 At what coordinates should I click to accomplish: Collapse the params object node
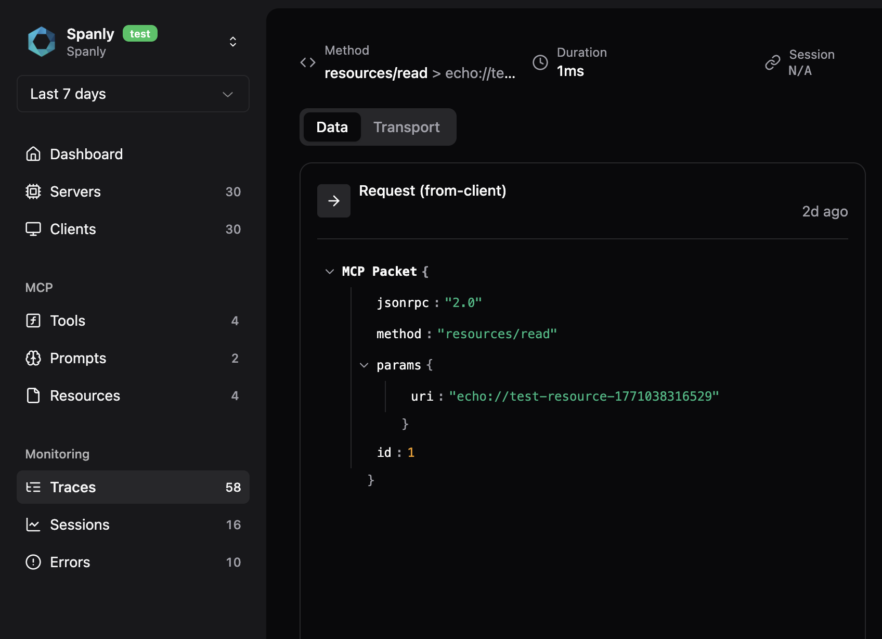[364, 365]
